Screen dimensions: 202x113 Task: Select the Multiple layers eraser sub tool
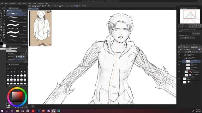[16, 33]
